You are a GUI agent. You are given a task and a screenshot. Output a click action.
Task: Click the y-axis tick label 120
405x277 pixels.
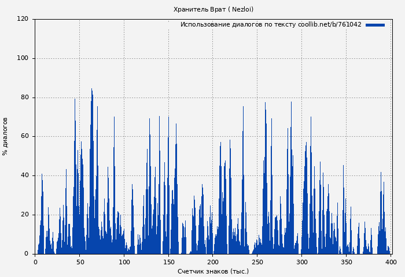click(23, 19)
